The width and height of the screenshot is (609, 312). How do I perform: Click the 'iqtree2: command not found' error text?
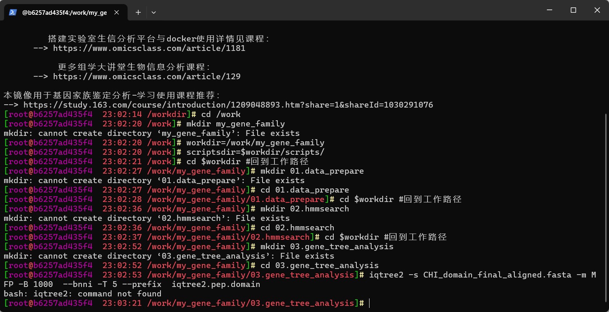coord(82,294)
